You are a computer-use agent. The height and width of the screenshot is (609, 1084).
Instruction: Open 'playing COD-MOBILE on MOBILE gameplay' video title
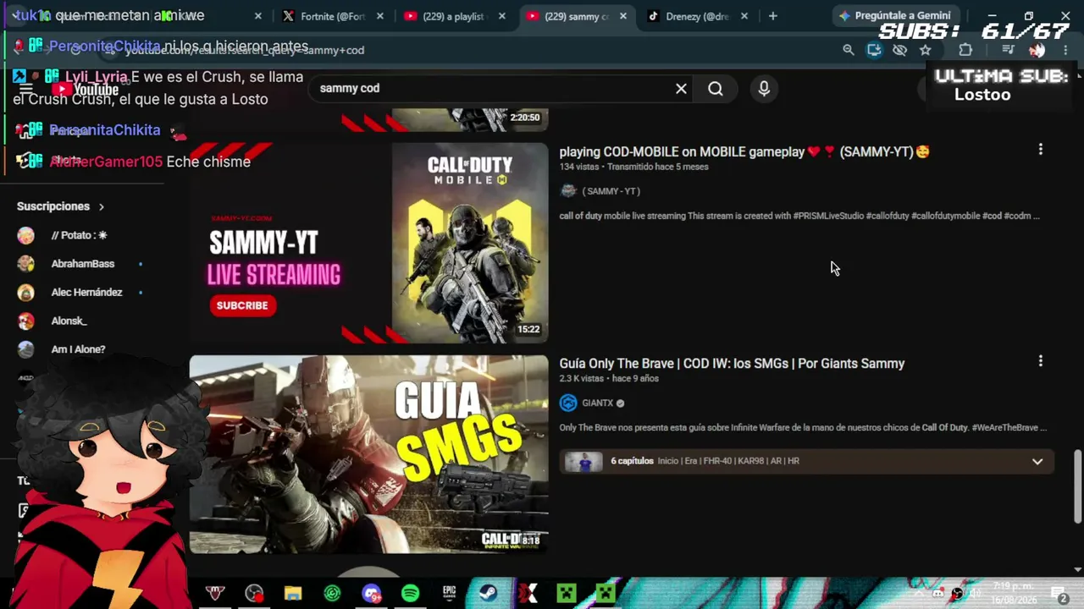coord(744,152)
